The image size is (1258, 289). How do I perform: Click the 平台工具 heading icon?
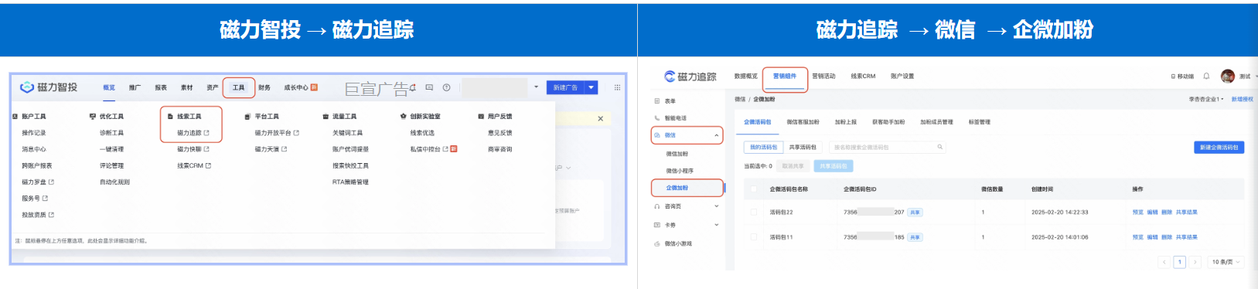click(x=247, y=116)
